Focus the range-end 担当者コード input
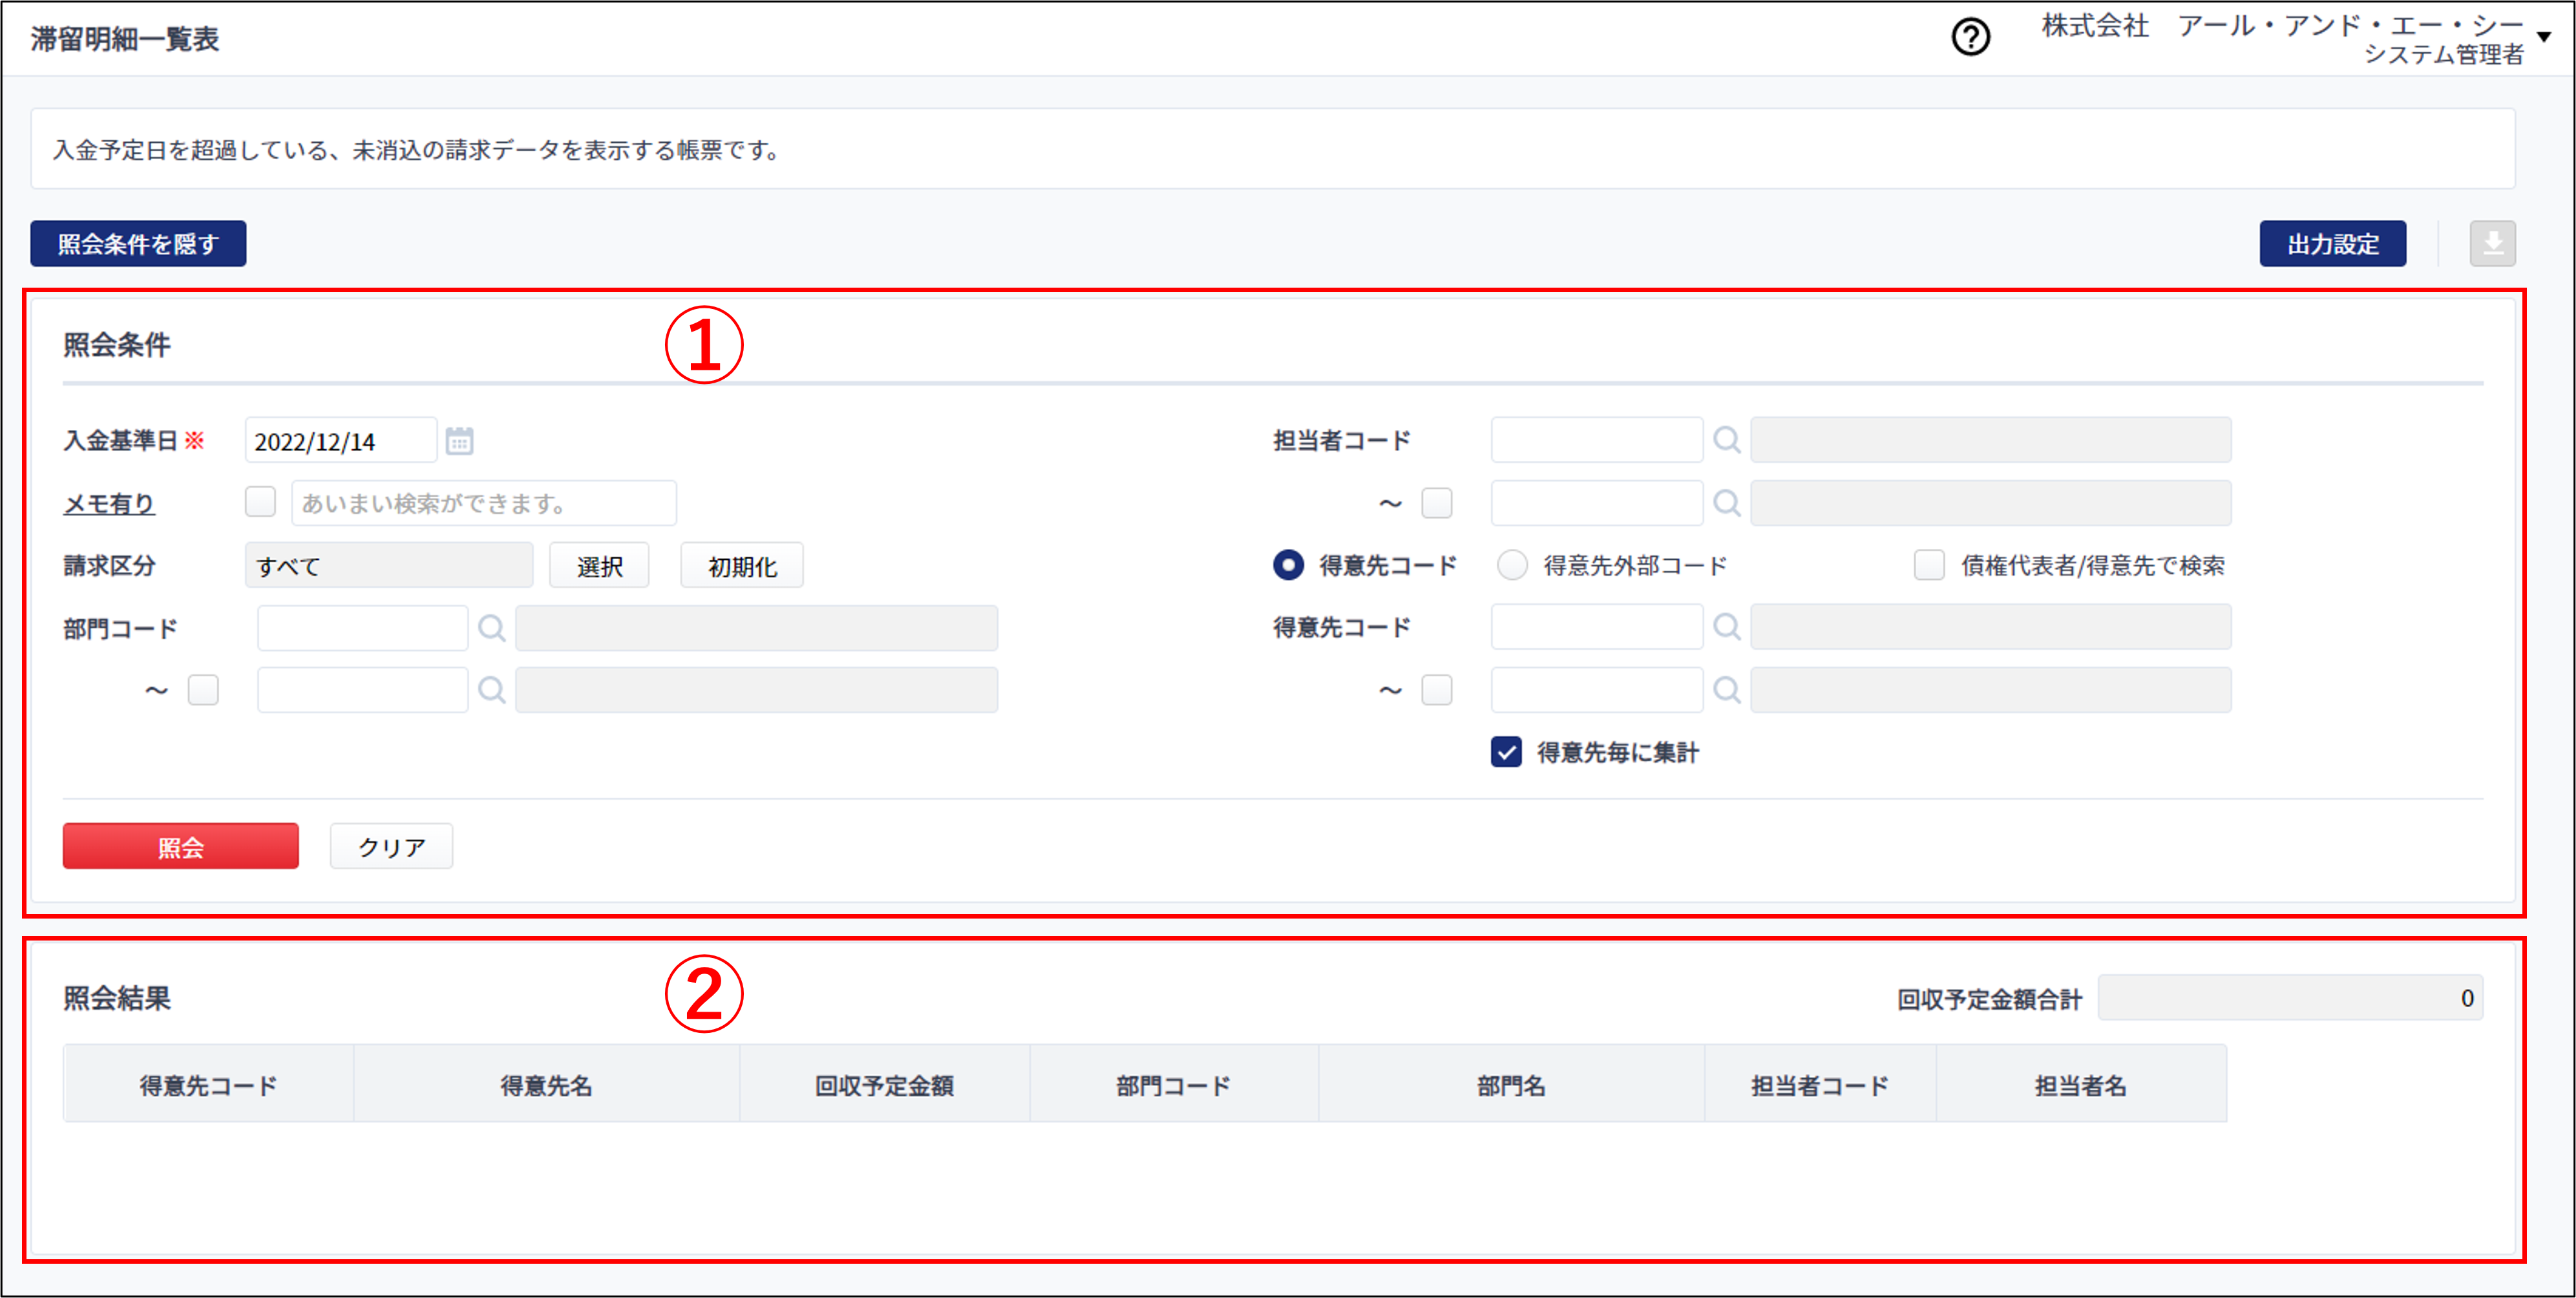 (1597, 503)
